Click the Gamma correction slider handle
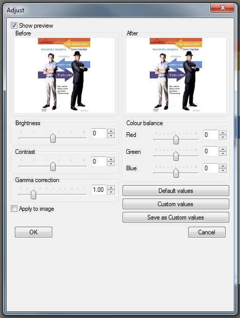Image resolution: width=240 pixels, height=318 pixels. [x=33, y=194]
